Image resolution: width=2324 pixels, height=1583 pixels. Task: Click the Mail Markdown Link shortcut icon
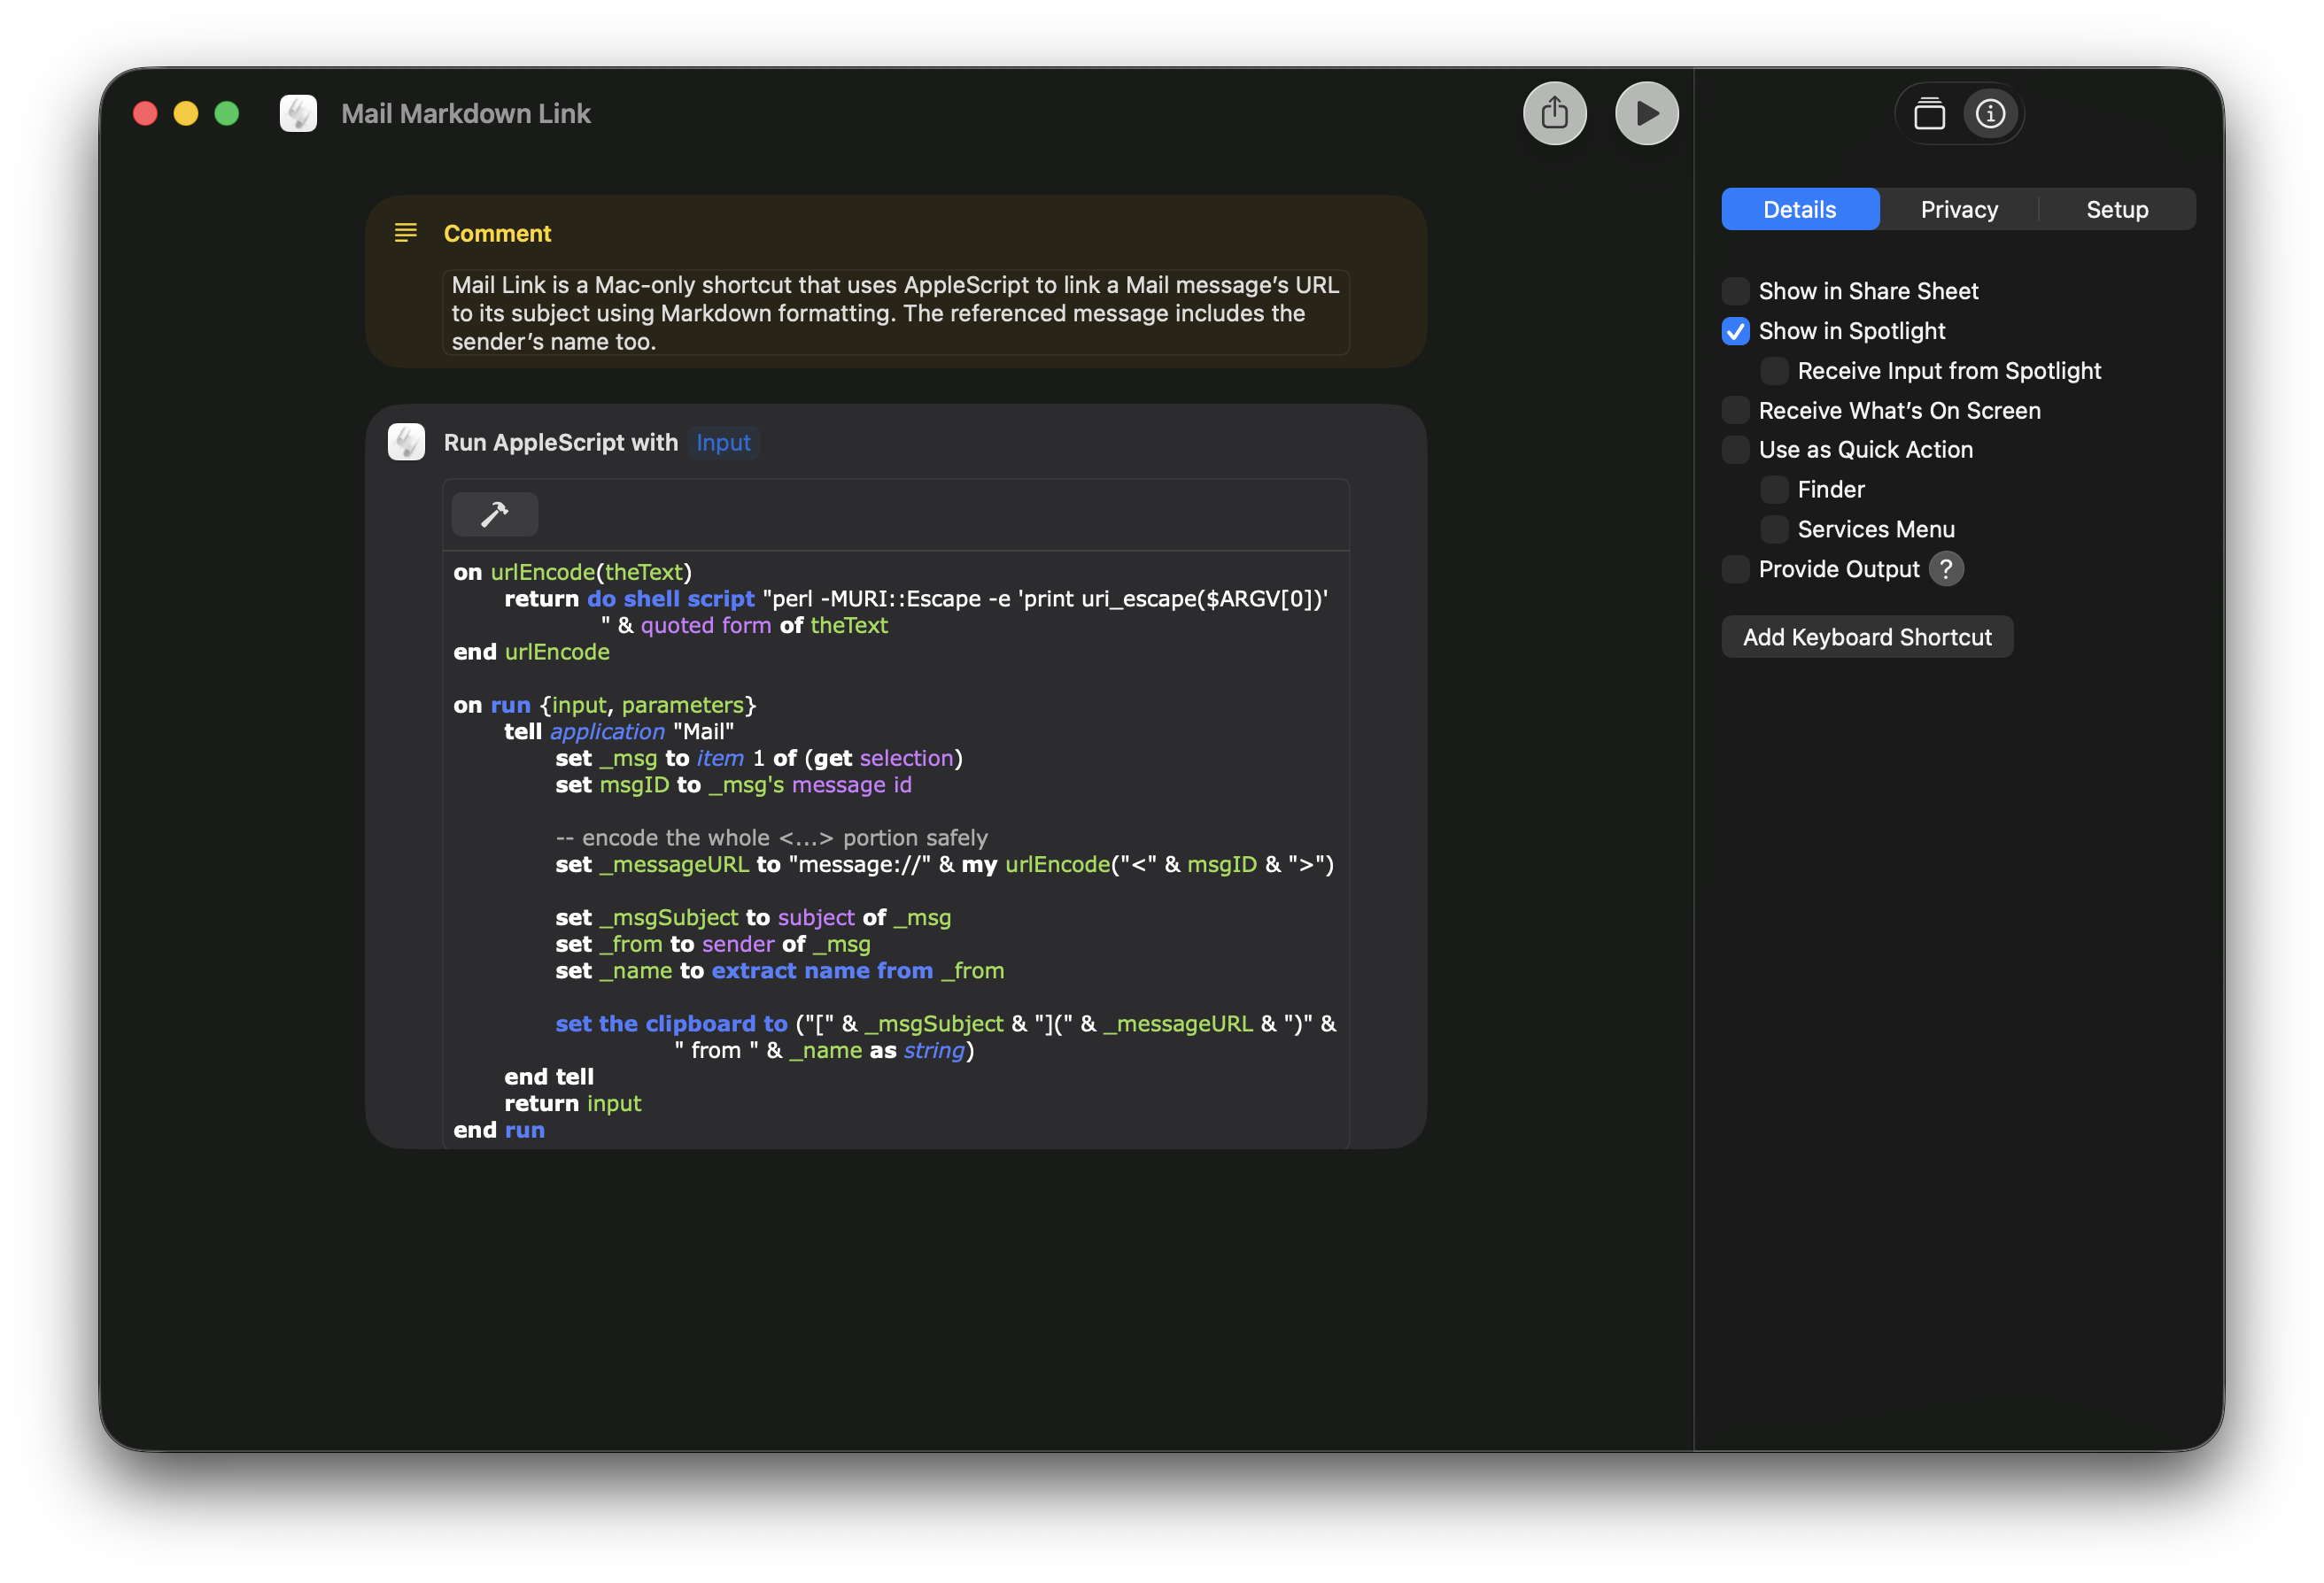(298, 114)
